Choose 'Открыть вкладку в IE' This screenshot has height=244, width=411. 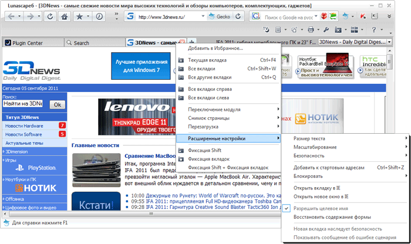click(x=345, y=188)
